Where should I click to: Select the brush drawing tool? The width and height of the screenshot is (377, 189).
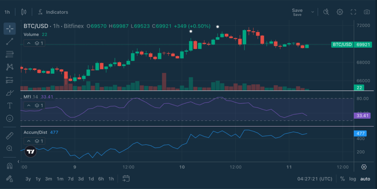[10, 93]
